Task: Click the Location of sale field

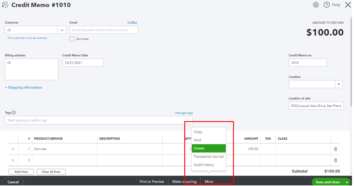Action: click(316, 106)
